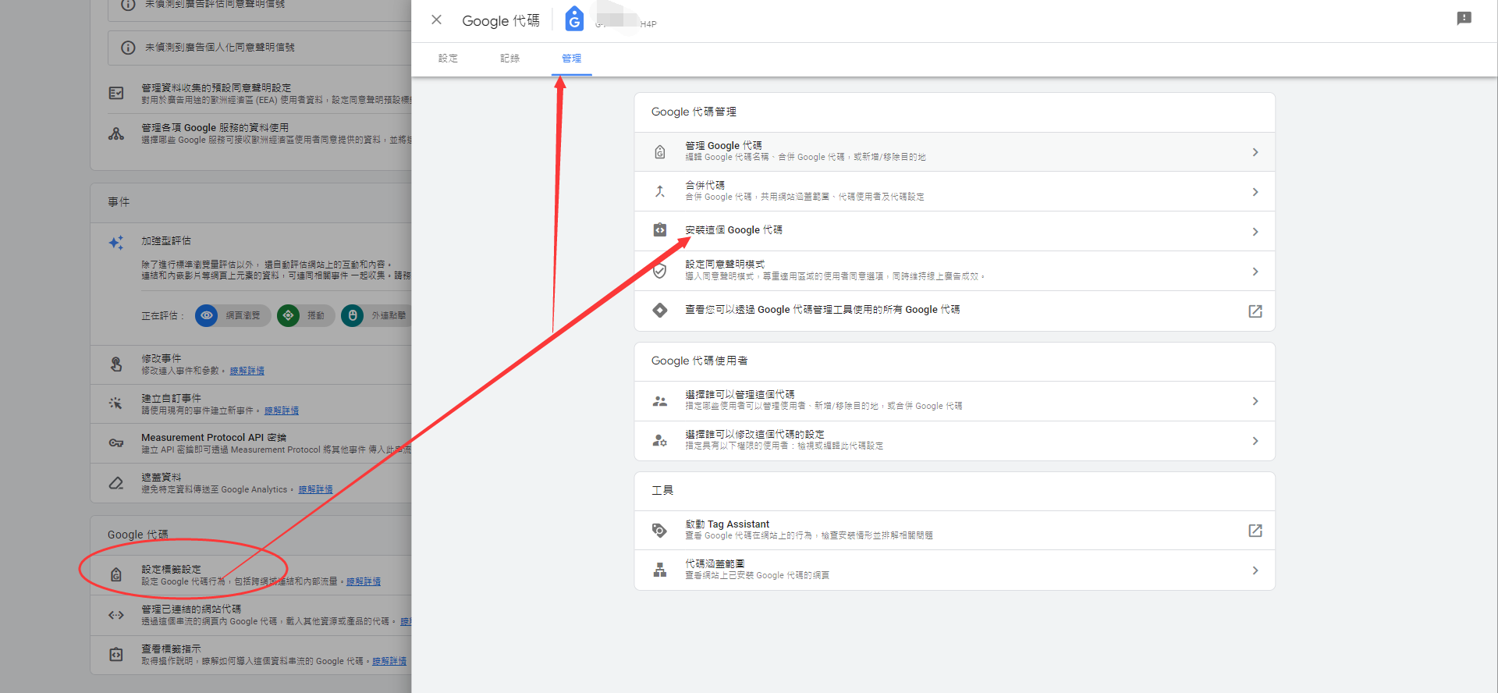Expand the 合併代碼 row chevron
The image size is (1498, 693).
[1255, 192]
